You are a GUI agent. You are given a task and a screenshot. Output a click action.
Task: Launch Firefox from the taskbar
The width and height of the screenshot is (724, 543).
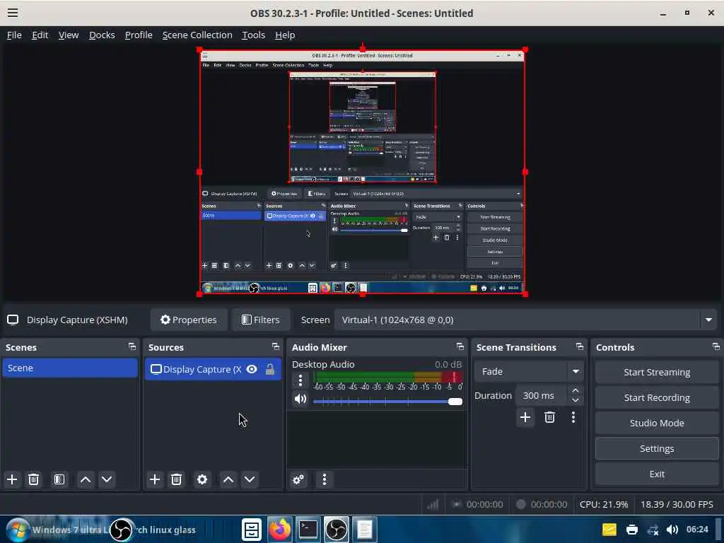pyautogui.click(x=279, y=529)
